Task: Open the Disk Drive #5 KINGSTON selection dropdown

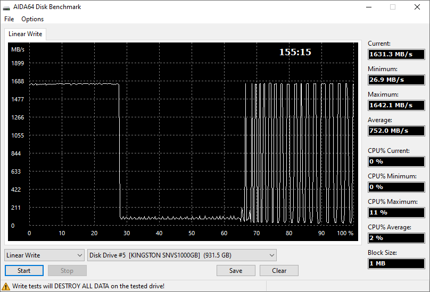Action: point(182,255)
